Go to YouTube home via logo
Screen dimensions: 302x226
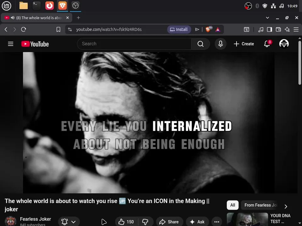(35, 44)
